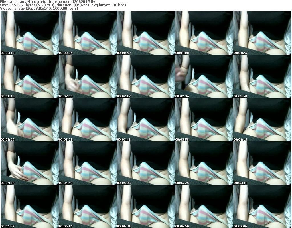Click the 00:03:58 frame thumbnail
The width and height of the screenshot is (292, 228).
204,120
